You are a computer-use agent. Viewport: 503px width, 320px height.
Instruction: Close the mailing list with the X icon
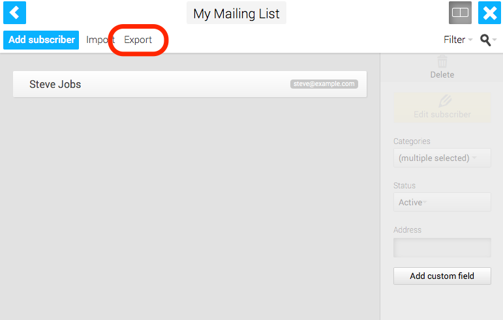[x=489, y=13]
